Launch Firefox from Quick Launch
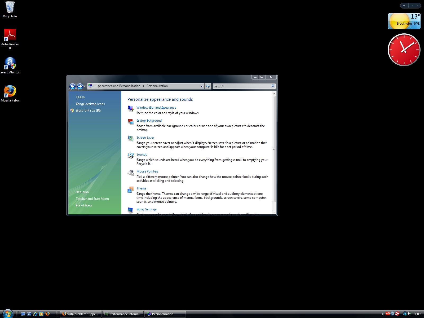This screenshot has width=424, height=318. 47,314
